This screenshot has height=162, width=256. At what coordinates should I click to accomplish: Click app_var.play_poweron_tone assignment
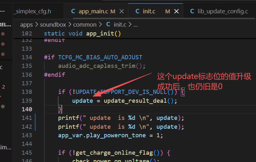pos(110,135)
